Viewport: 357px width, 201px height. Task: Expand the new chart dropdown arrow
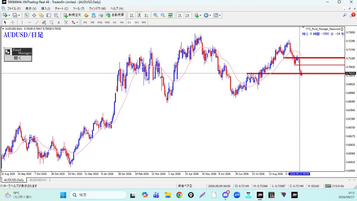tap(9, 15)
